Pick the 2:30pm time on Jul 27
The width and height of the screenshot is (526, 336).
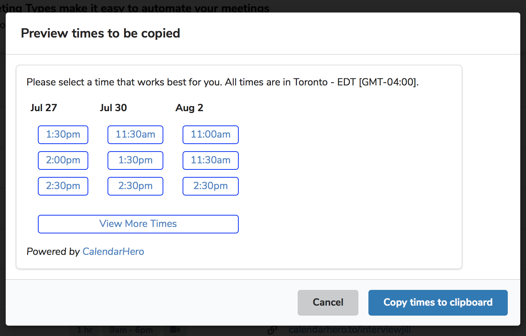(x=63, y=186)
